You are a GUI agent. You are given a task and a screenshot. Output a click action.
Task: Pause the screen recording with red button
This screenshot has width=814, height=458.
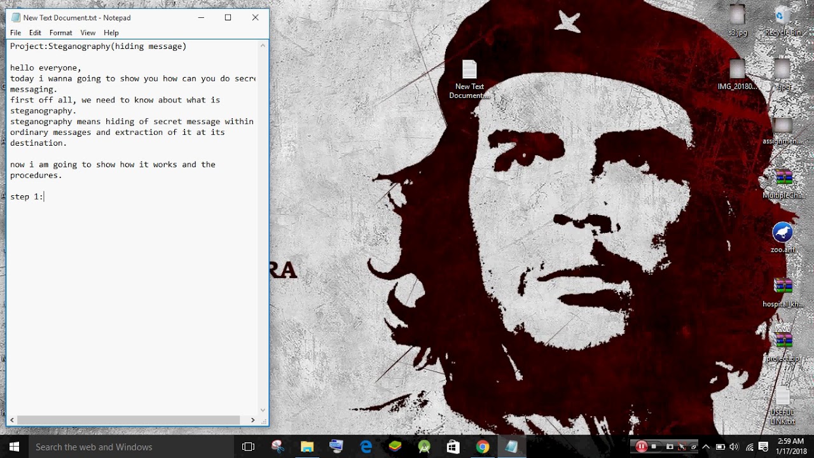pos(641,447)
